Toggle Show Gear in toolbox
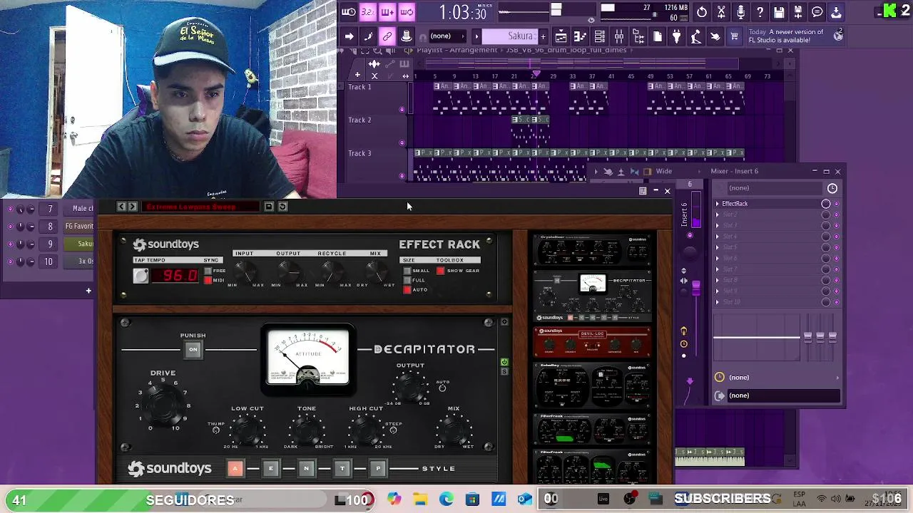913x513 pixels. 441,271
